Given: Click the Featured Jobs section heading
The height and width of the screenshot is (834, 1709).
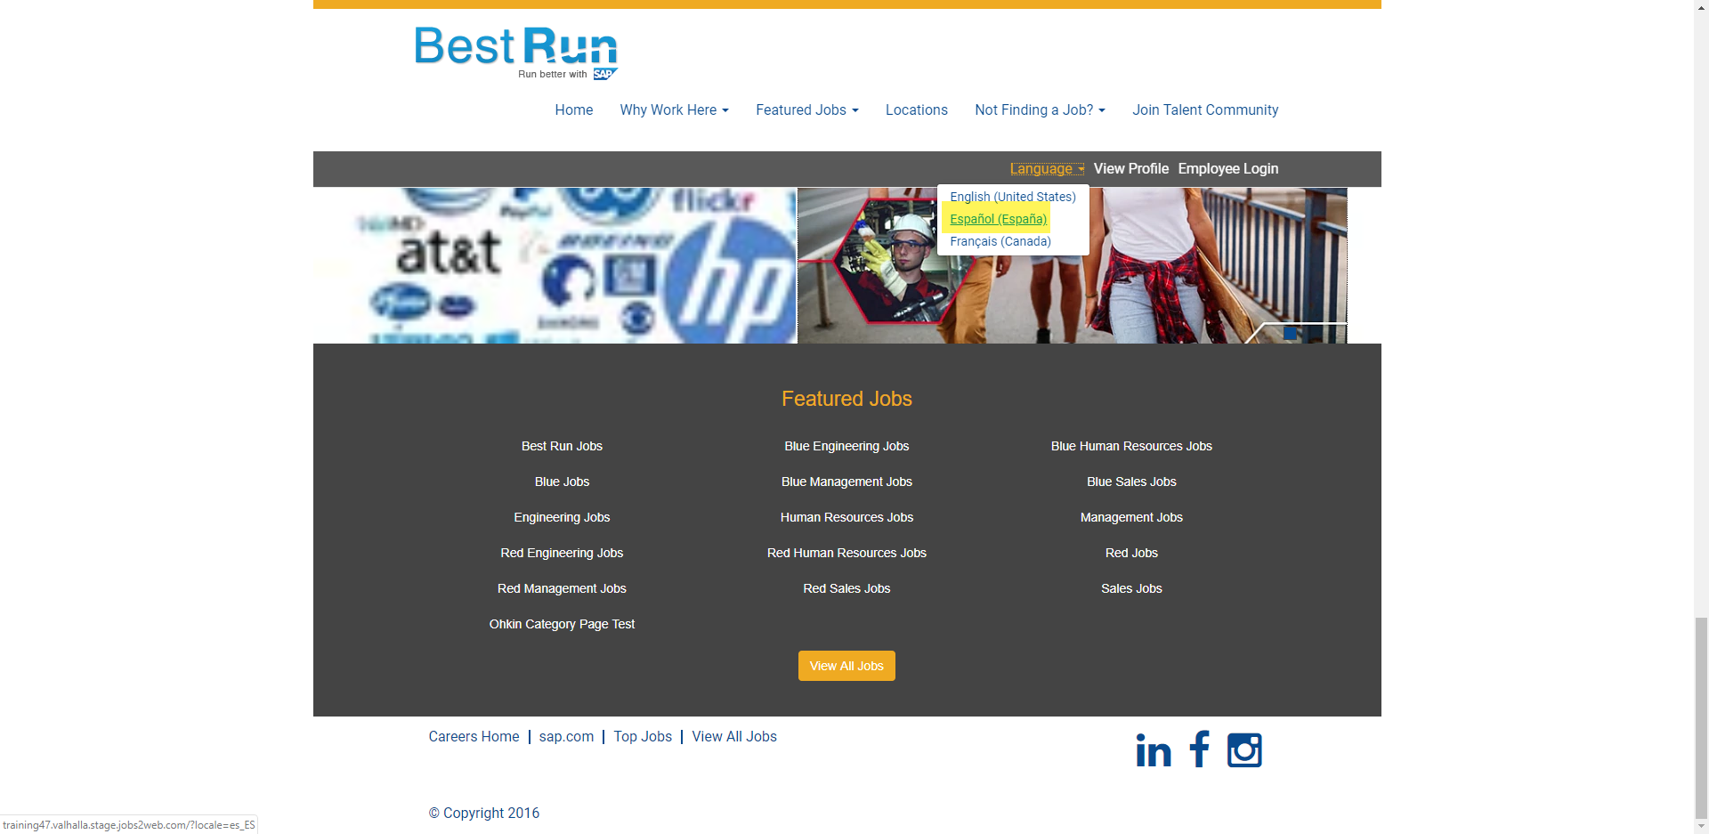Looking at the screenshot, I should click(846, 399).
